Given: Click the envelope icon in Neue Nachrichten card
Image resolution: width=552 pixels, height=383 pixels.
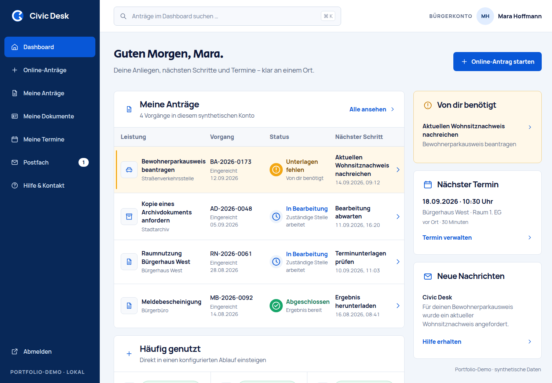Looking at the screenshot, I should (428, 276).
